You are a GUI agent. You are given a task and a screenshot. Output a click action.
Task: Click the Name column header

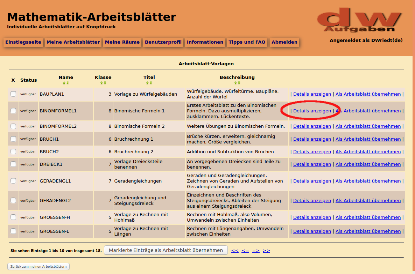(x=66, y=77)
